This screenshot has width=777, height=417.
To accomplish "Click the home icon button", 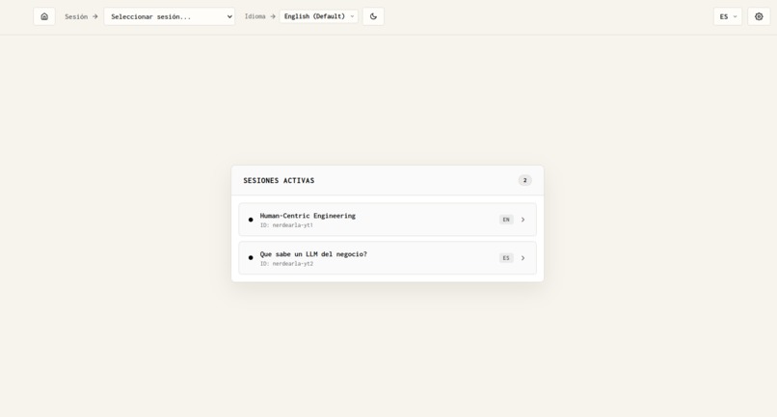I will [x=44, y=16].
